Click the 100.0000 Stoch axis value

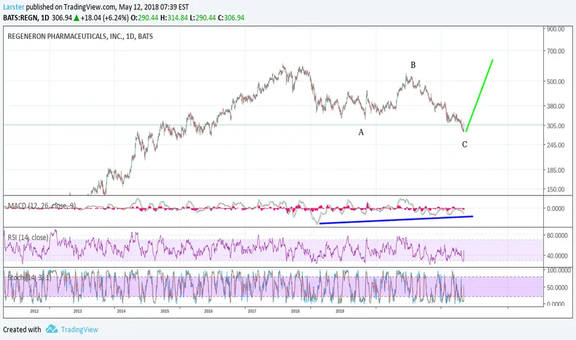coord(559,270)
